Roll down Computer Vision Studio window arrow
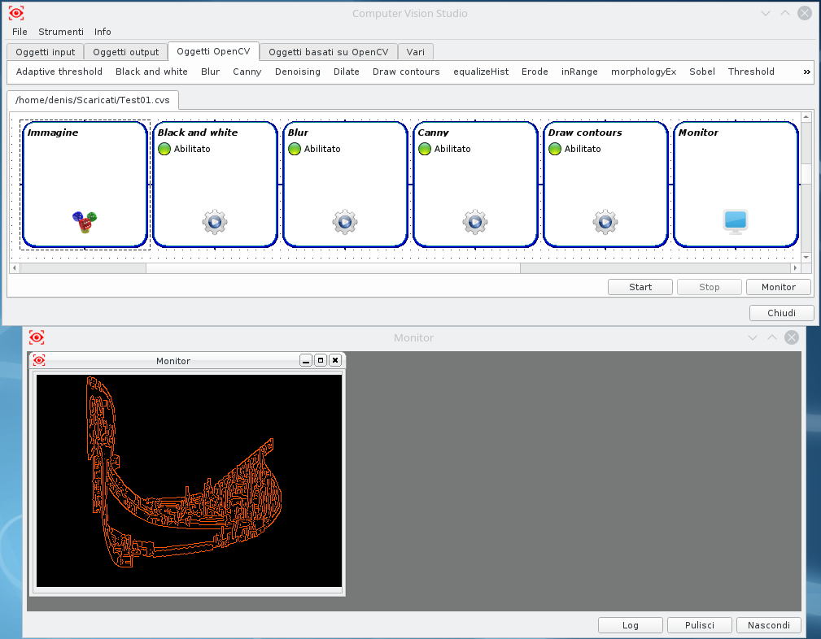Screen dimensions: 821x639 click(766, 13)
